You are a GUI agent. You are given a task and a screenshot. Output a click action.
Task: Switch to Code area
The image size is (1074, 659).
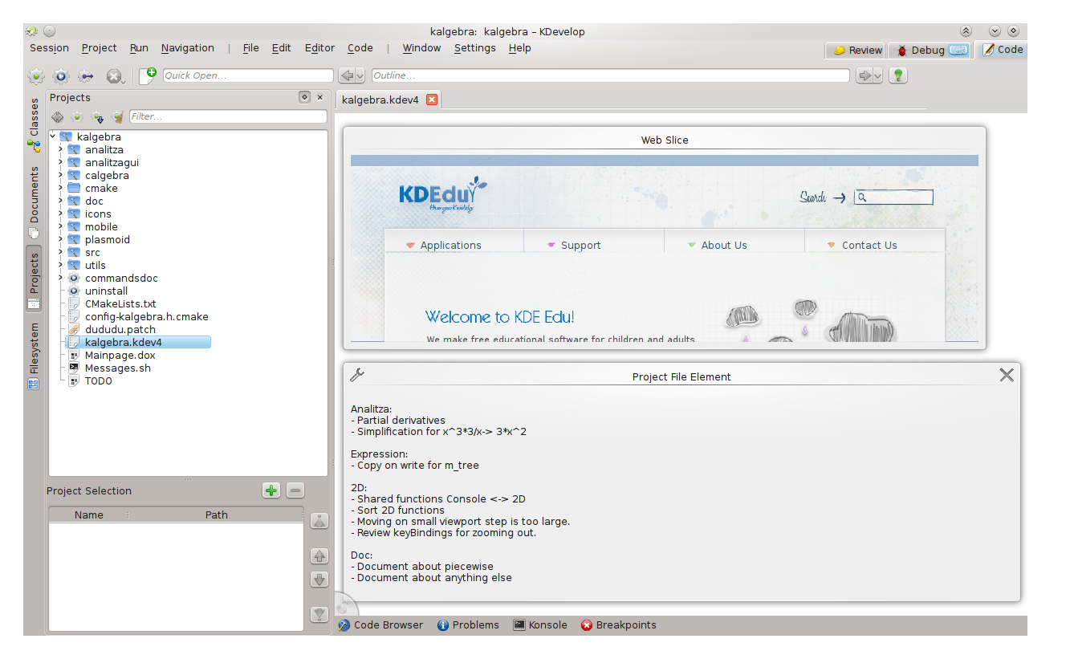click(x=1001, y=50)
